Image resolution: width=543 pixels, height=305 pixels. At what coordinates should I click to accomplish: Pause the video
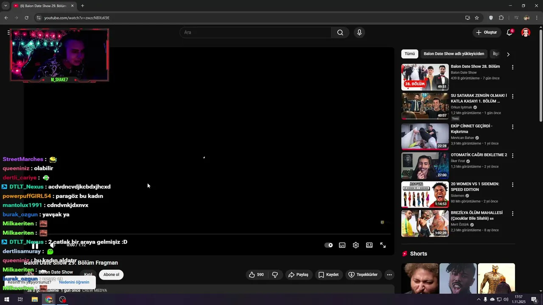coord(35,245)
